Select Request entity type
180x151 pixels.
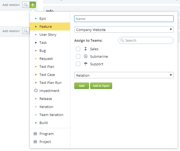(50, 59)
